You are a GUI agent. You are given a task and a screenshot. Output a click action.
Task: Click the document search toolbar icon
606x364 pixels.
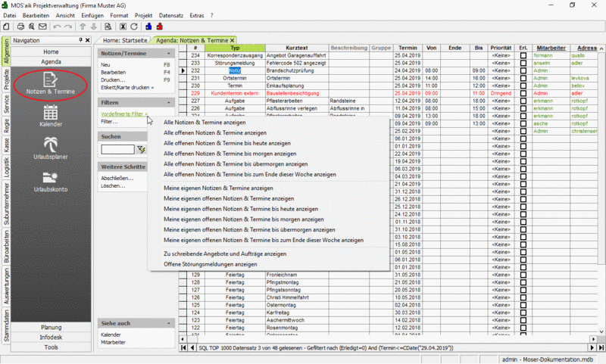click(108, 26)
